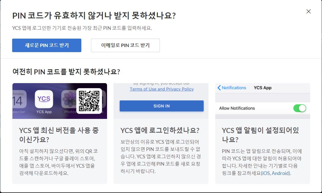Click the 새로운 PIN 코드 받기 button
Image resolution: width=322 pixels, height=193 pixels.
point(47,45)
